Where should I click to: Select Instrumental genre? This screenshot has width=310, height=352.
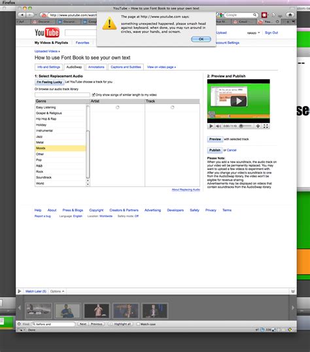pos(60,131)
